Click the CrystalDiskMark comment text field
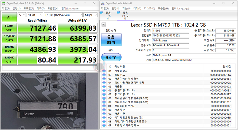238x130 pixels. coord(50,68)
